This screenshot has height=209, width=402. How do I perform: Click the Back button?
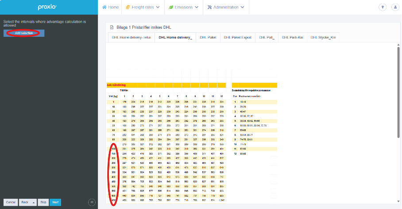(25, 202)
